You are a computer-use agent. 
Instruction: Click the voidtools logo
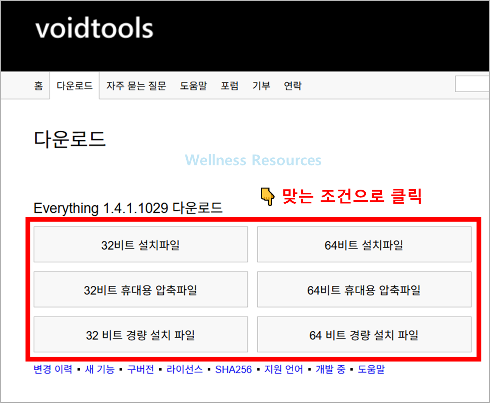coord(94,29)
